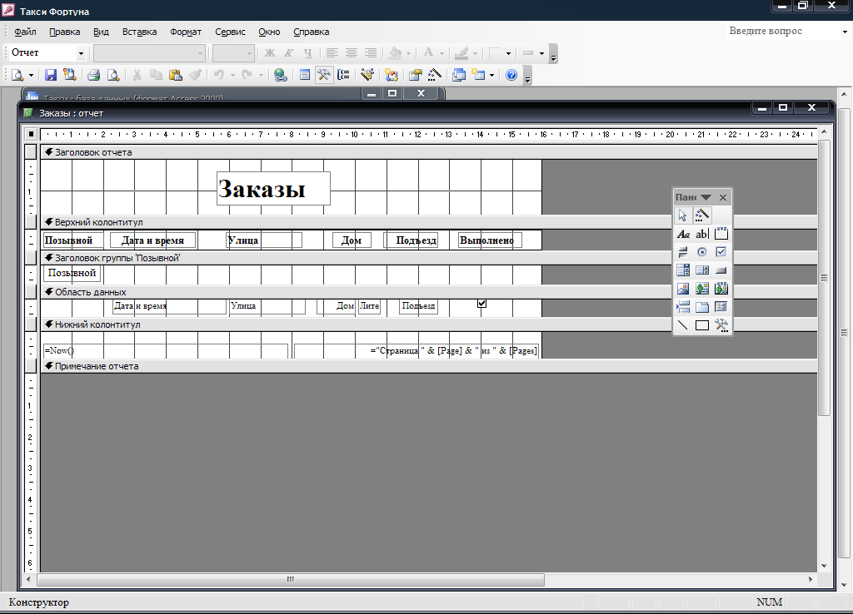Toggle italic formatting (К)

[289, 52]
